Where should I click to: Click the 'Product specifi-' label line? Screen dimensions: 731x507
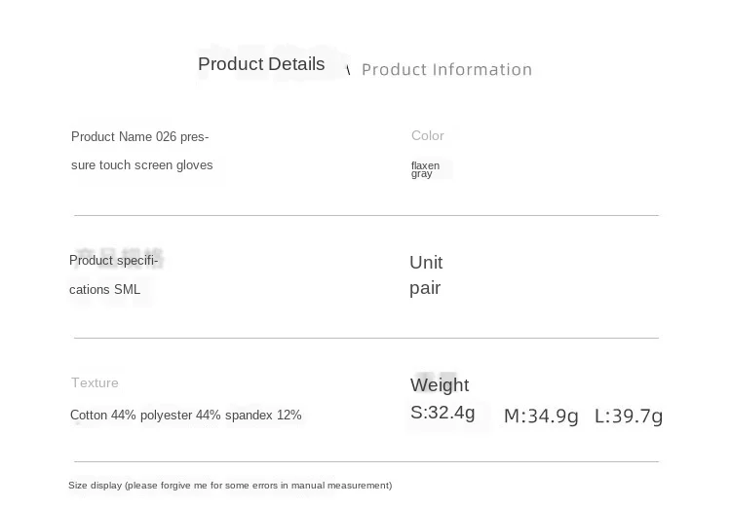113,261
